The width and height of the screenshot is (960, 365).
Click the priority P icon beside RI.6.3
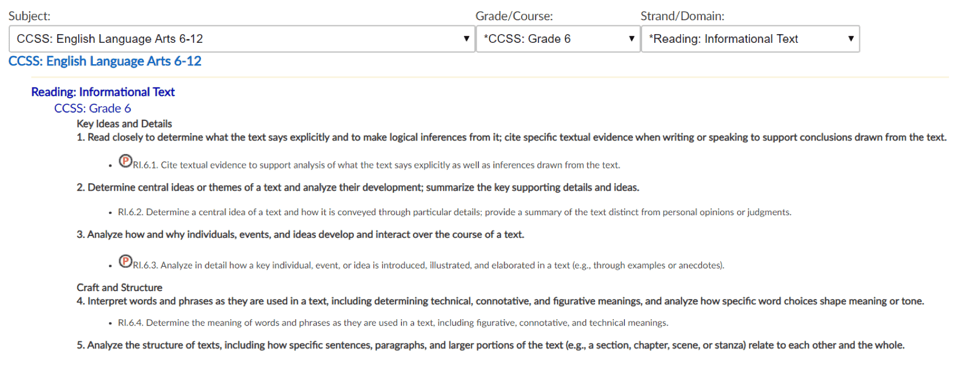click(125, 261)
